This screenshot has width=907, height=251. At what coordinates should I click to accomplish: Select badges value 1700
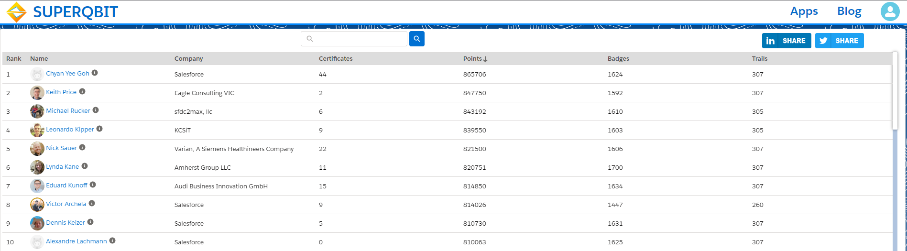tap(615, 168)
